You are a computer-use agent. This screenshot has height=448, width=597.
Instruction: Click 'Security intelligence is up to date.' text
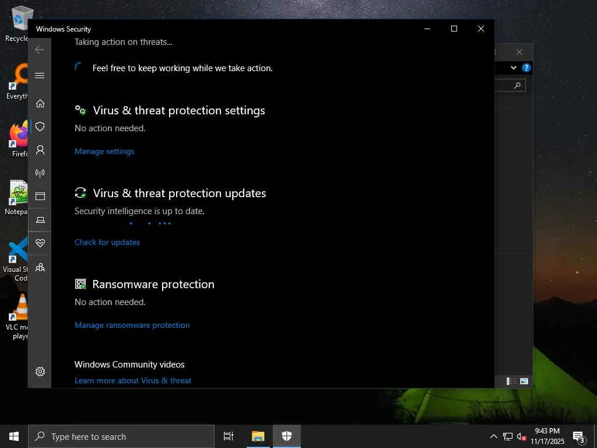(139, 211)
